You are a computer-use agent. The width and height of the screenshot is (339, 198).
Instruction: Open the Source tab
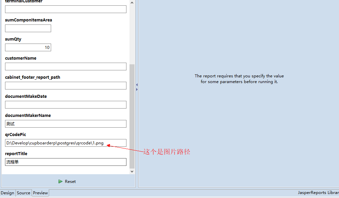tap(24, 193)
